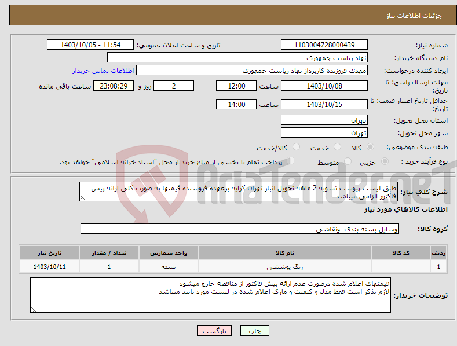Click the general description text area
Image resolution: width=457 pixels, height=346 pixels.
(239, 192)
